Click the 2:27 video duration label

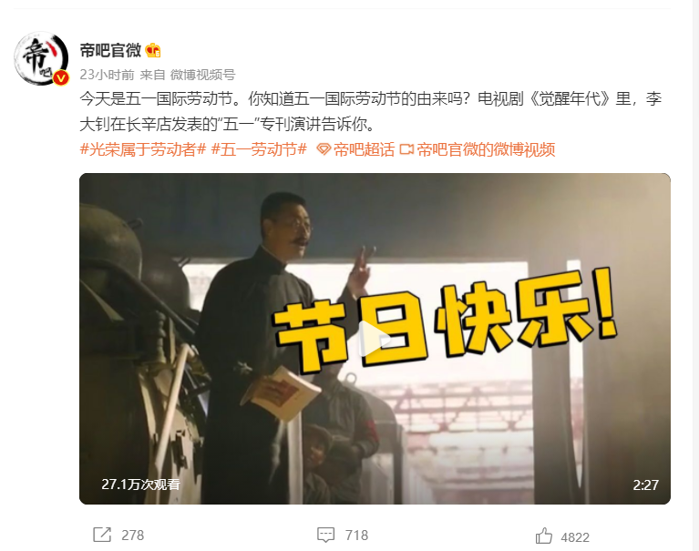click(645, 485)
